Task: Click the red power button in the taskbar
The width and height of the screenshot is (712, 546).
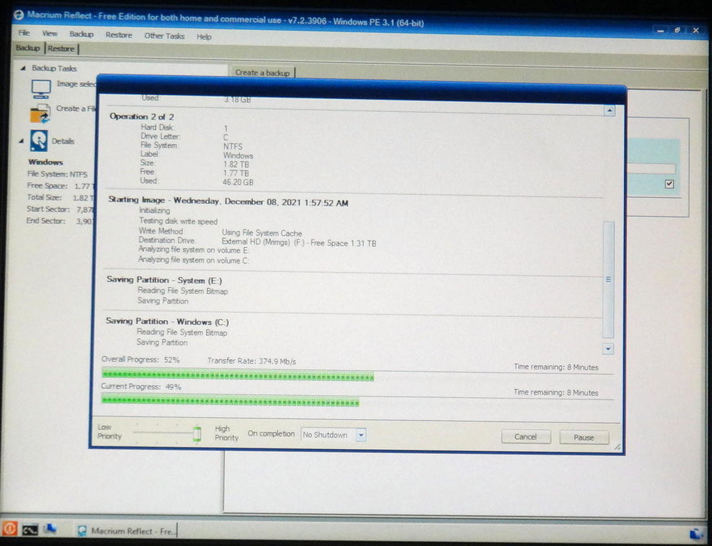Action: pos(9,529)
